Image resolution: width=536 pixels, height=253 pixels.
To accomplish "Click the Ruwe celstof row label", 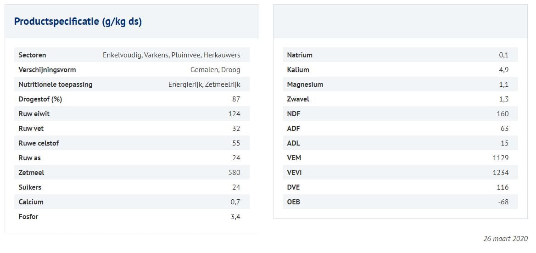I will [39, 143].
